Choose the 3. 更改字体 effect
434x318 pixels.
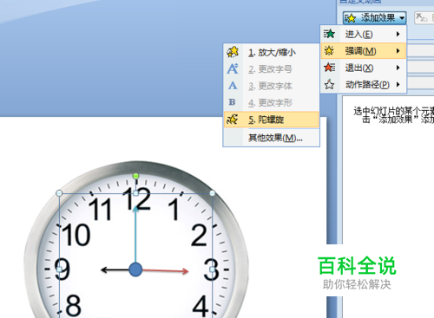click(x=272, y=86)
